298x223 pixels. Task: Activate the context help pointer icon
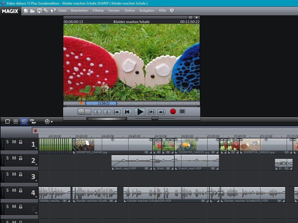[x=53, y=11]
